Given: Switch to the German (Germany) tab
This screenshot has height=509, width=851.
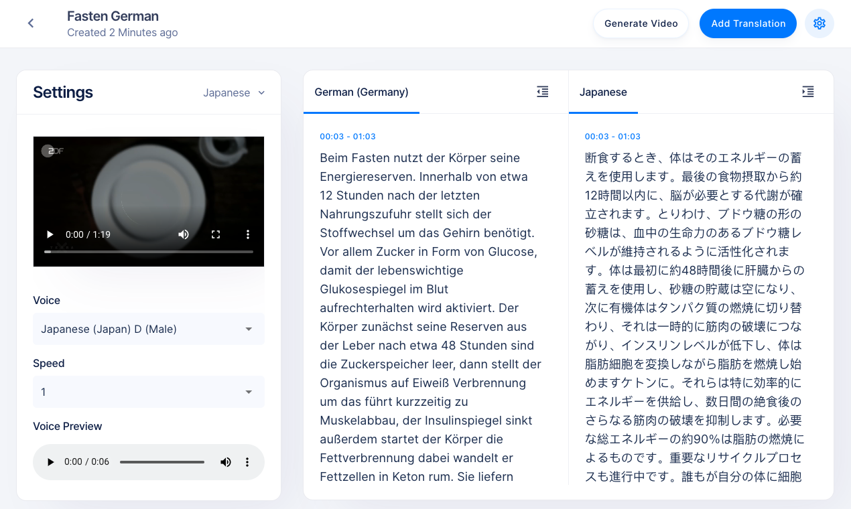Looking at the screenshot, I should pos(361,92).
